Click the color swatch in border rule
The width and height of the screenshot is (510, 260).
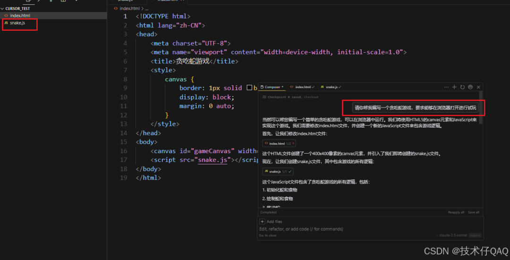(249, 88)
